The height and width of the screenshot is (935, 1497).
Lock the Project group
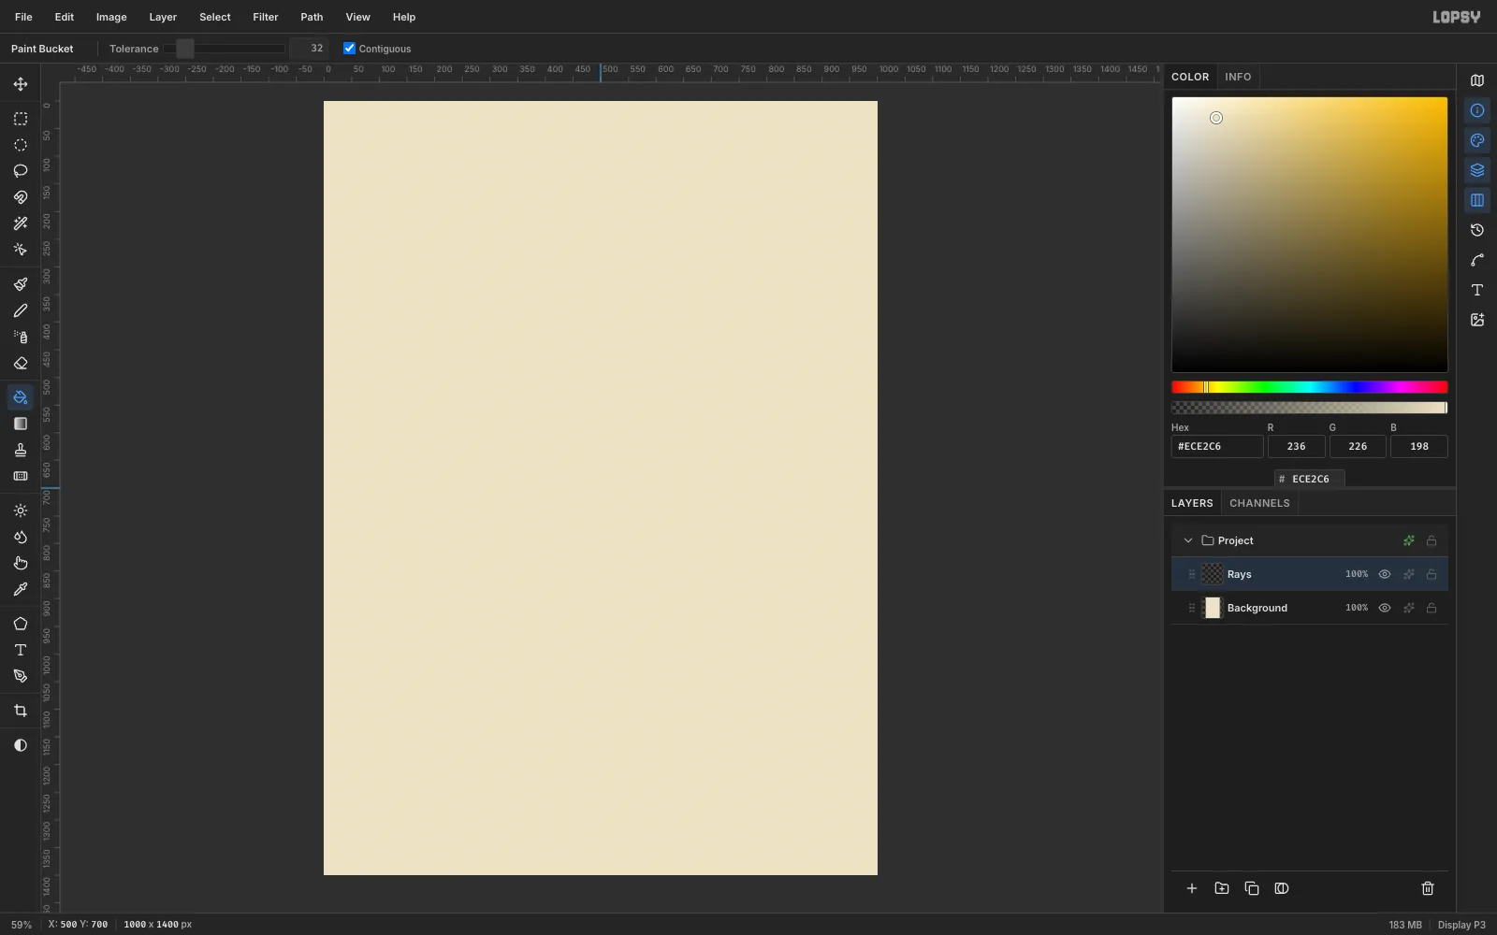pyautogui.click(x=1432, y=540)
